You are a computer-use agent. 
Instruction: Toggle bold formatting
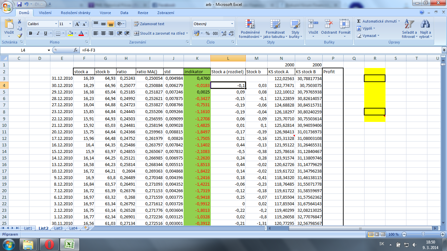point(31,33)
